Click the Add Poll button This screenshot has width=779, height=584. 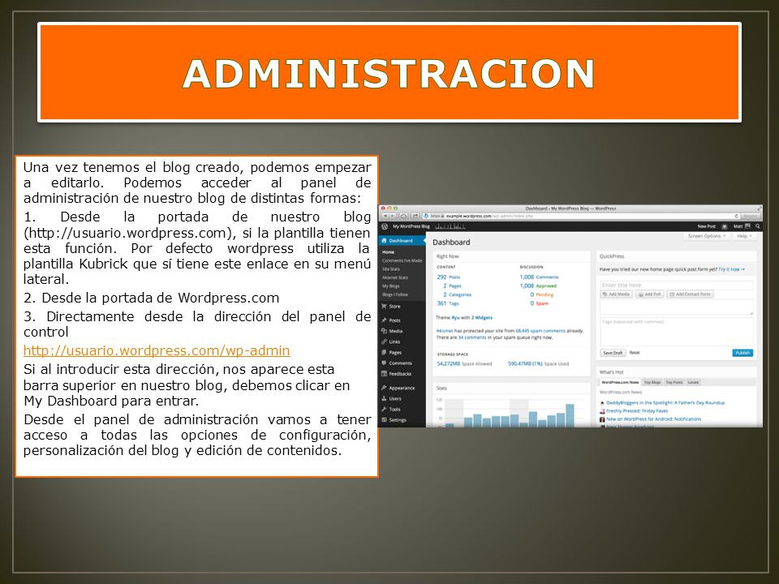coord(649,294)
